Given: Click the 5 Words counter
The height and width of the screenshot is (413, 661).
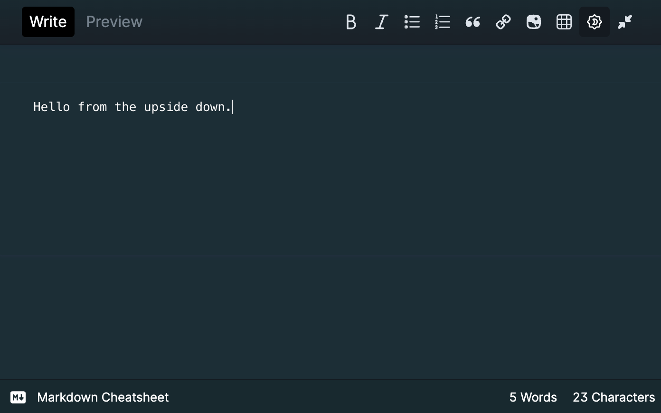Looking at the screenshot, I should (533, 397).
